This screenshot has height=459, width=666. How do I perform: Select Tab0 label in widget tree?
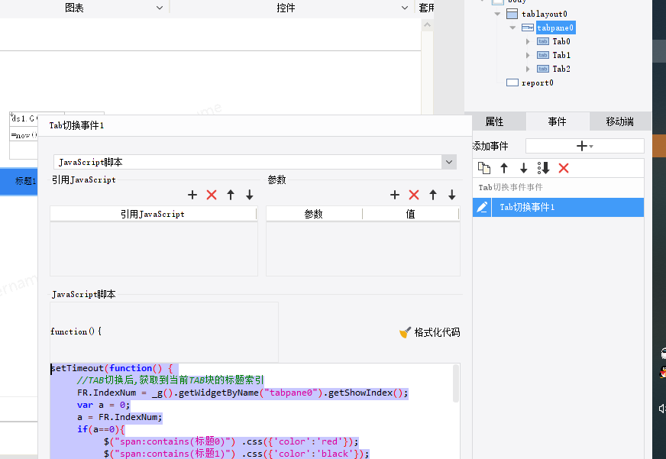[x=561, y=41]
